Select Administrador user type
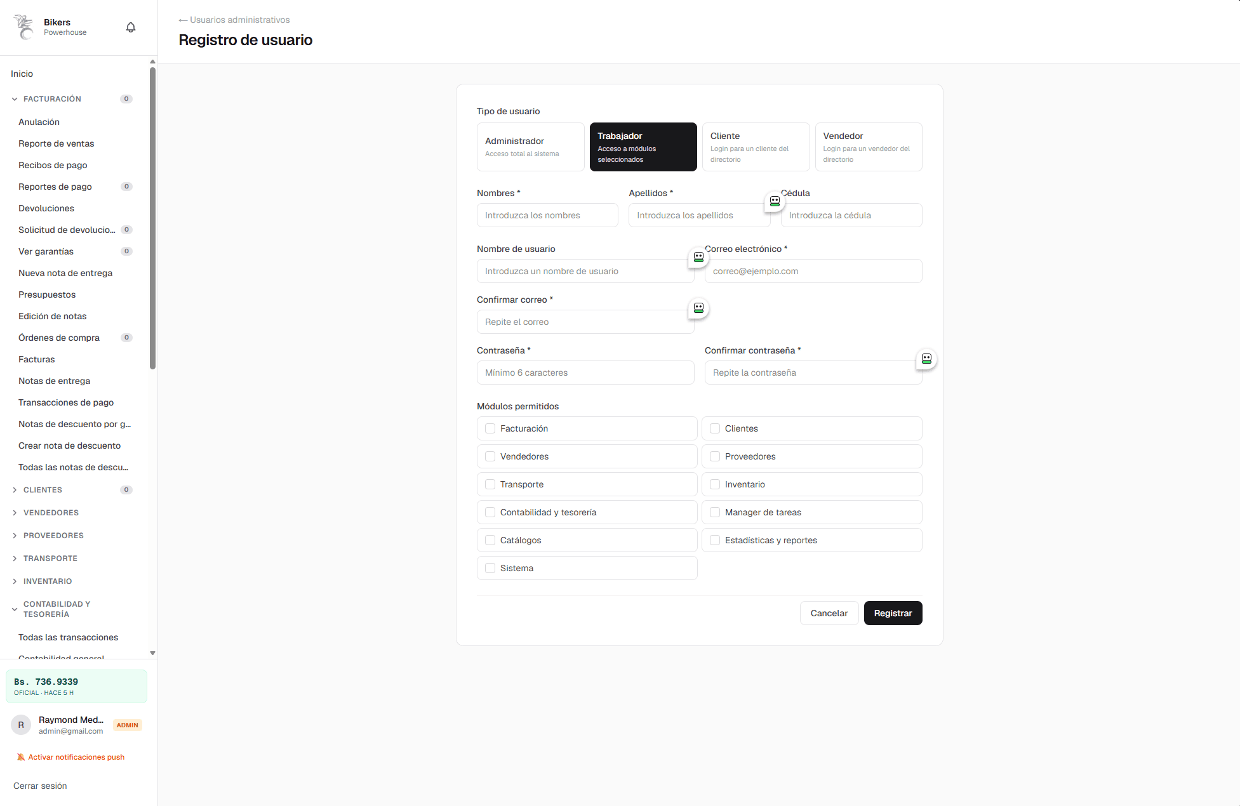 [531, 147]
